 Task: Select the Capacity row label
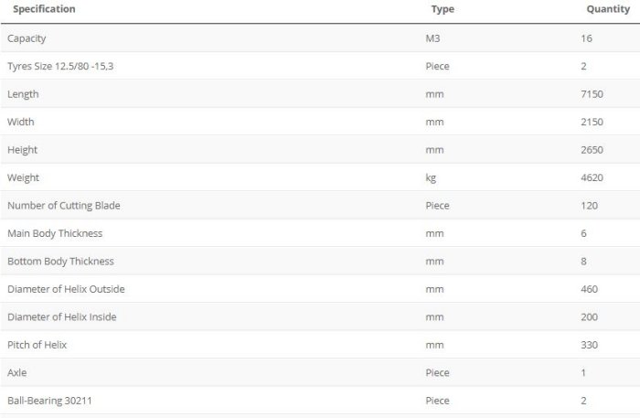[27, 38]
